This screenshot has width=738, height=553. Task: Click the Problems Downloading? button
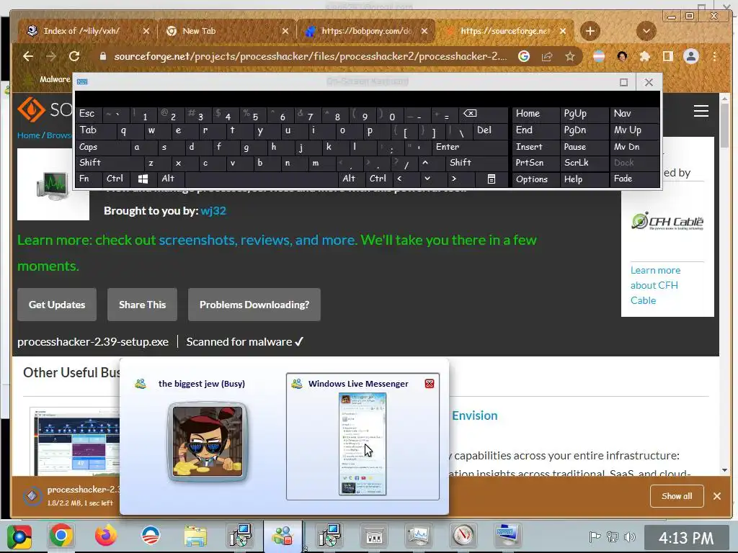tap(254, 305)
